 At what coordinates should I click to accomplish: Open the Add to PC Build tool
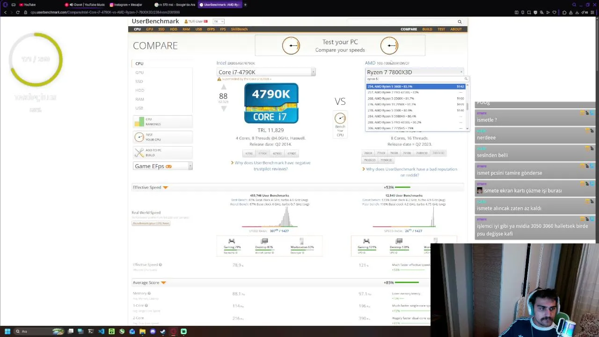click(162, 153)
